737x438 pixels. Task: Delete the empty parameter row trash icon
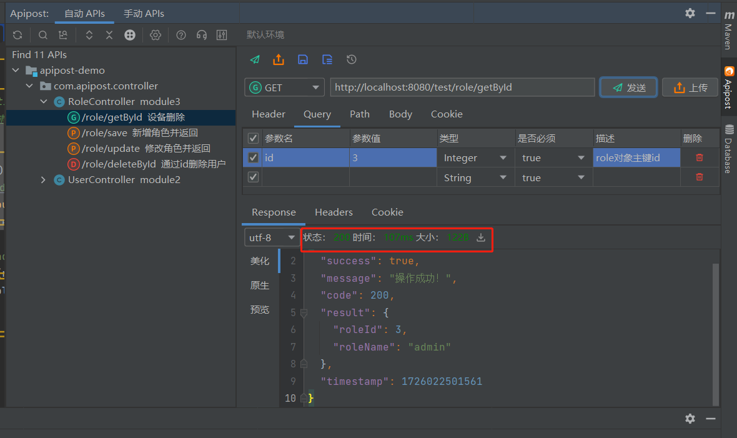(700, 177)
